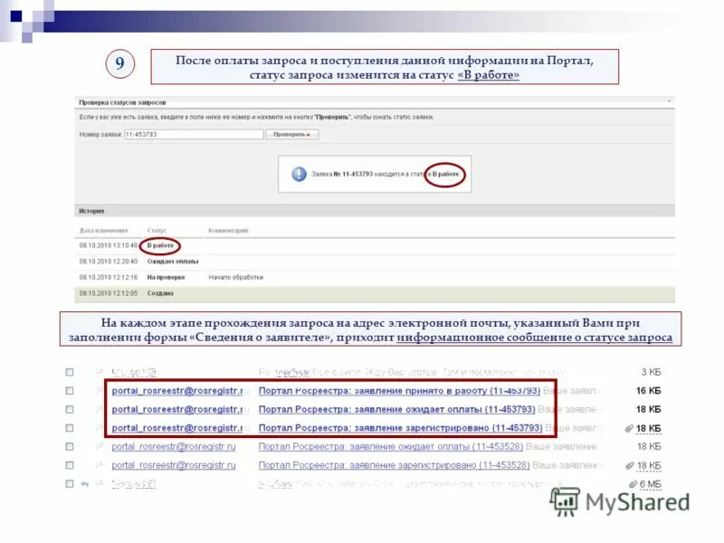
Task: Click the blurred sender name in the 3 КБ row
Action: click(x=134, y=372)
